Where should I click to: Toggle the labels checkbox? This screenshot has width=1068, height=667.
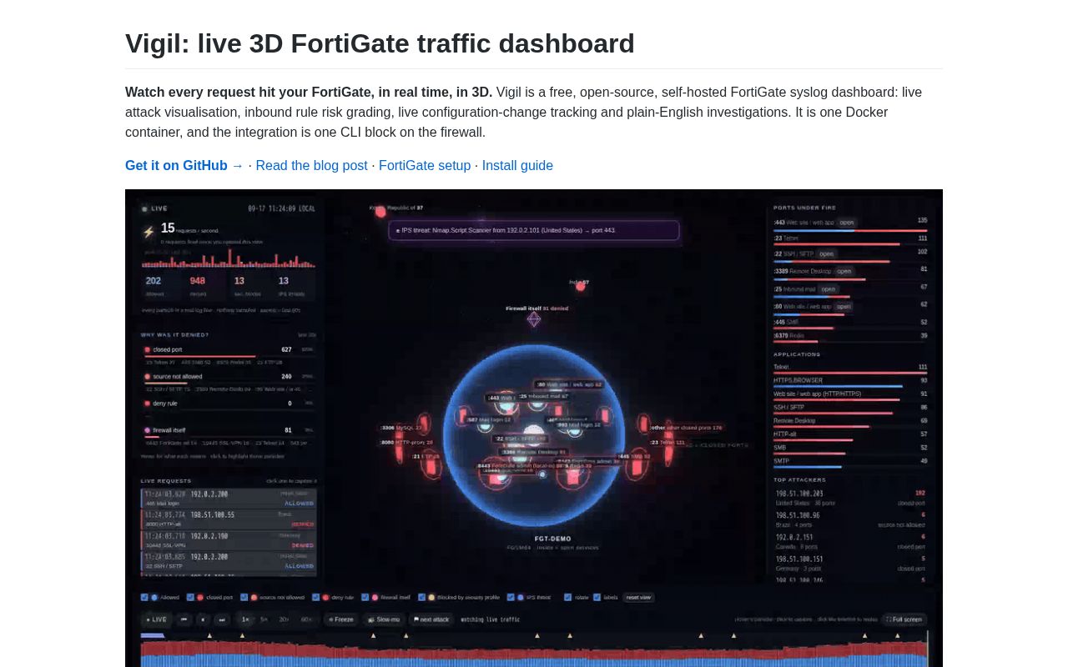[596, 597]
